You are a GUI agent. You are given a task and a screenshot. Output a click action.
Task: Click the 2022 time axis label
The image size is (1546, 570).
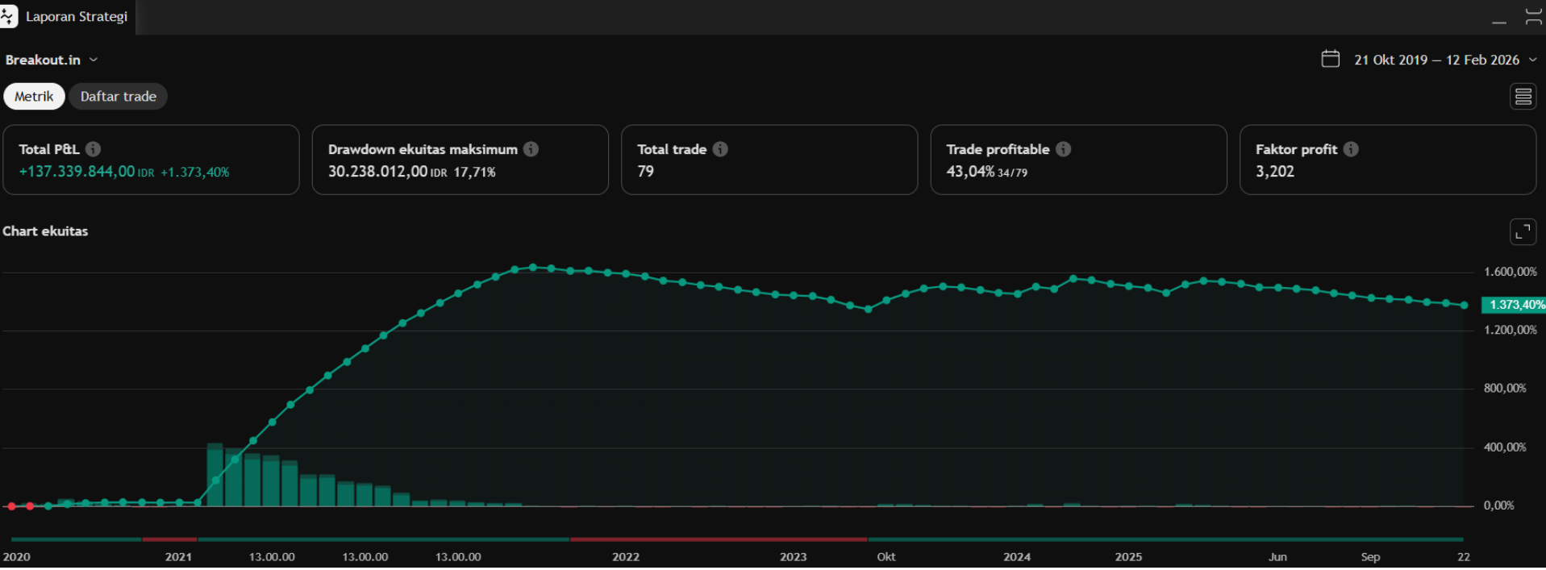point(626,557)
